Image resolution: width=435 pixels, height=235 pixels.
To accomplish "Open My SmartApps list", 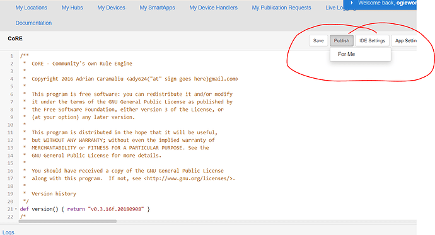I will coord(157,8).
